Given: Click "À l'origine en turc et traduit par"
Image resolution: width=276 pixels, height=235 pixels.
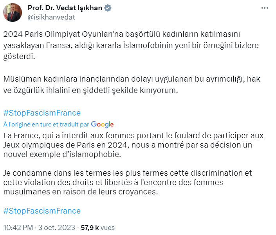Looking at the screenshot, I should (x=46, y=125).
